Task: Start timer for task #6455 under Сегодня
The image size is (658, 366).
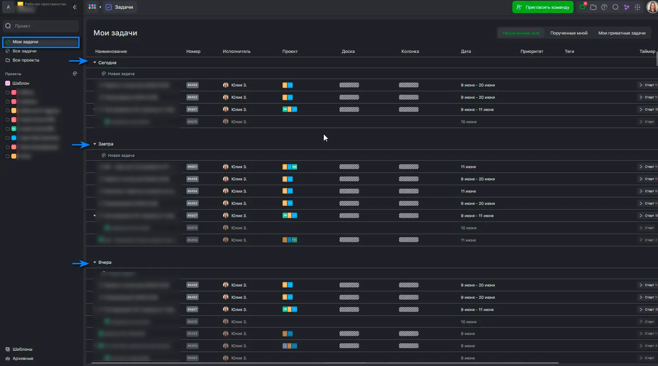Action: point(647,85)
